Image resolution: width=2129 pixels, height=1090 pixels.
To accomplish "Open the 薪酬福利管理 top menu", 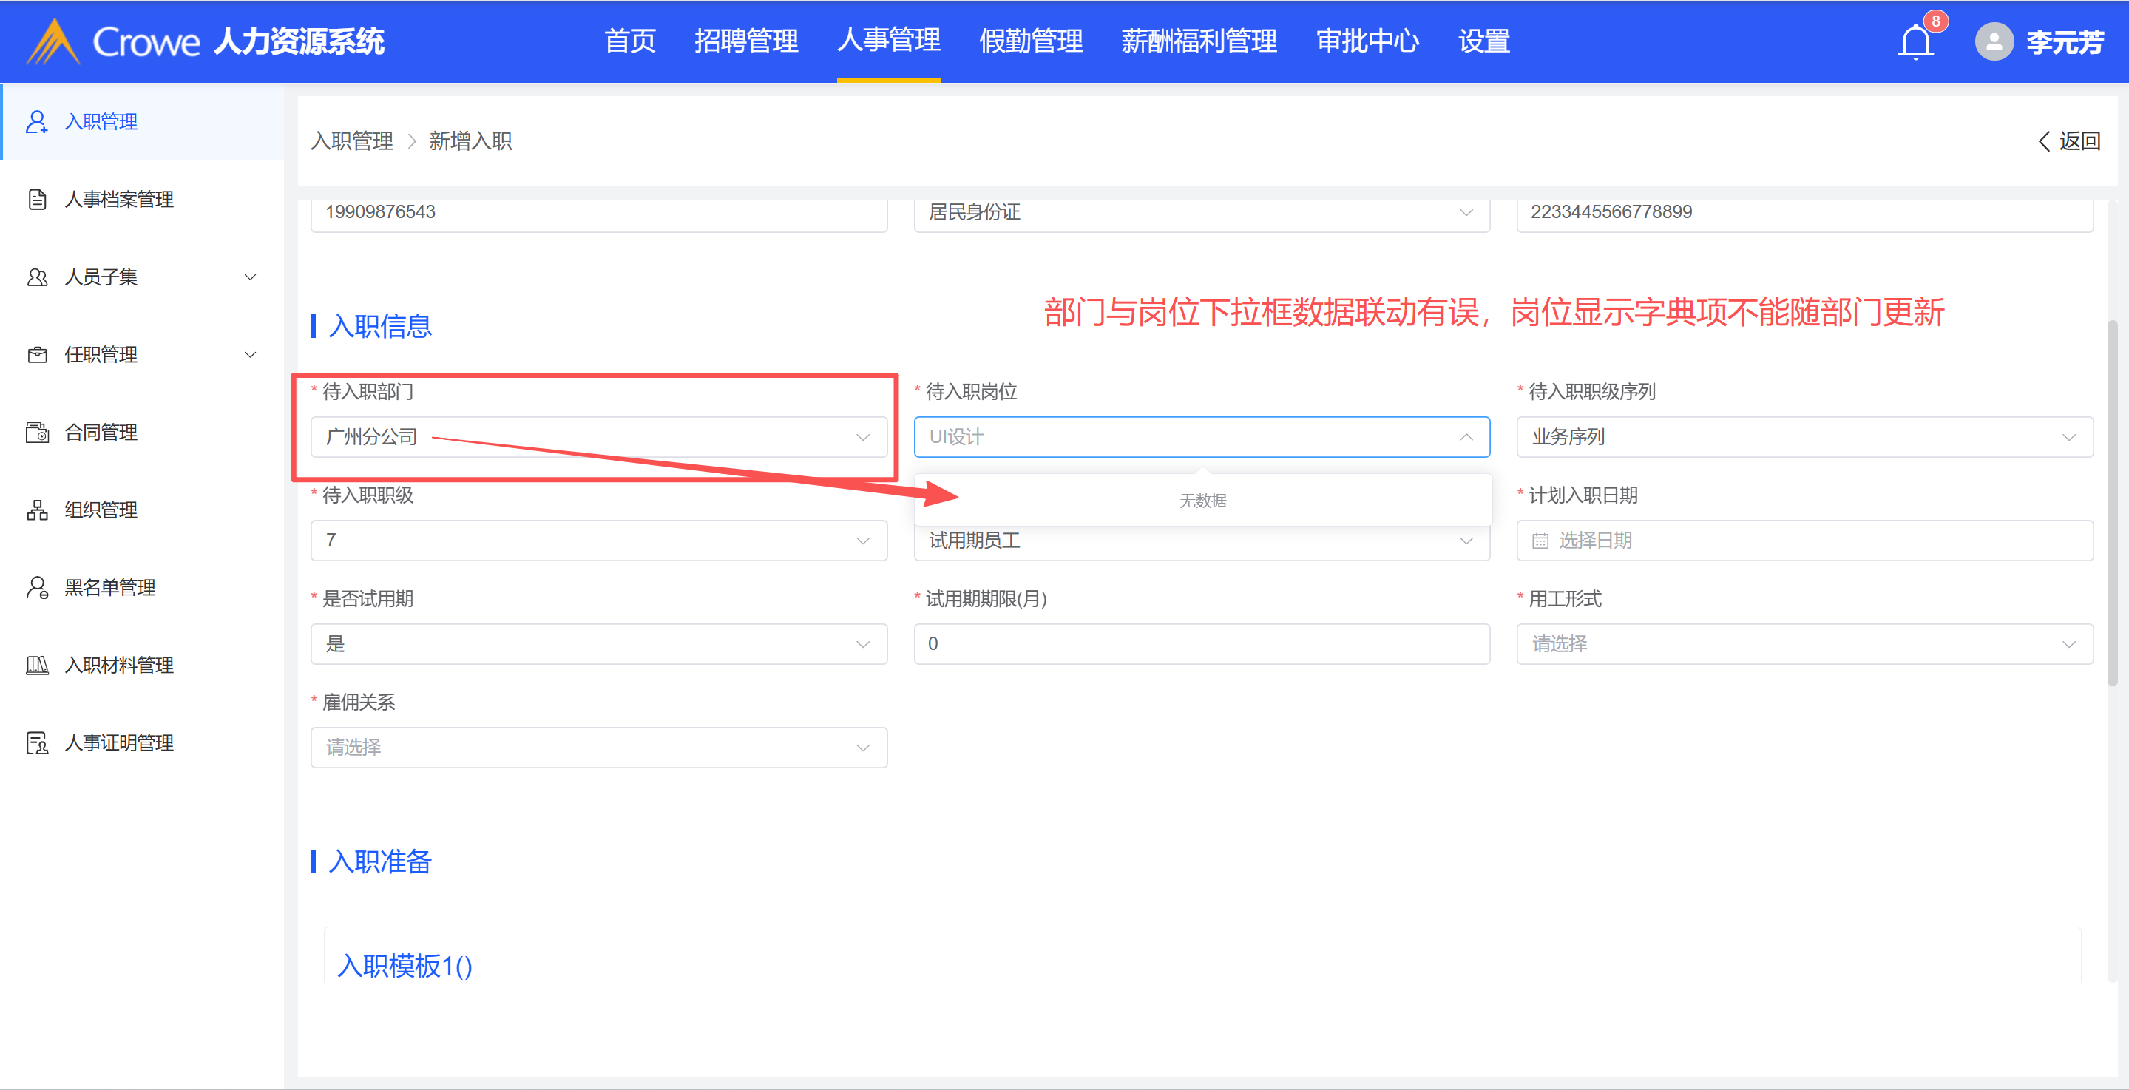I will point(1199,41).
